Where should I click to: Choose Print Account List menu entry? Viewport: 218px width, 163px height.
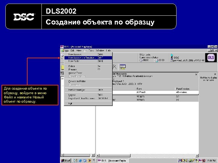click(x=88, y=90)
